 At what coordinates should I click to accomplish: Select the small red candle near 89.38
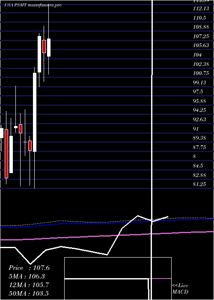[x=30, y=146]
